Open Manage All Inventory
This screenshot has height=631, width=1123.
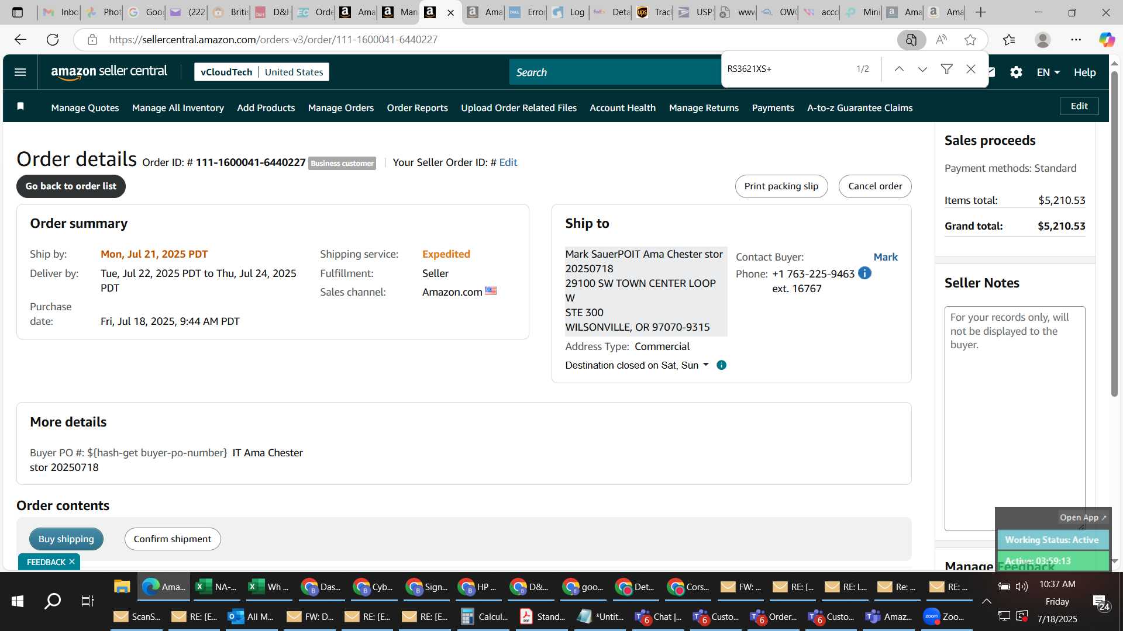coord(178,108)
